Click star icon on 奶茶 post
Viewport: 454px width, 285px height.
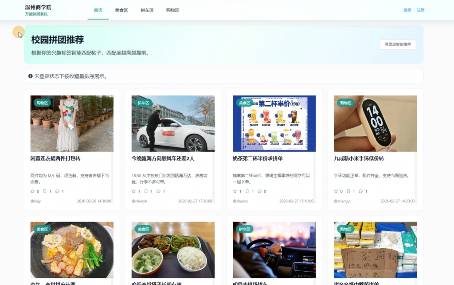point(235,191)
